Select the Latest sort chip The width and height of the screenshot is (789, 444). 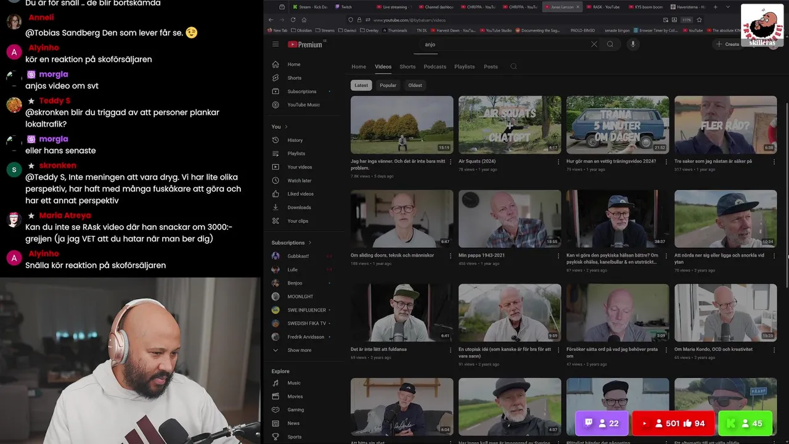[x=361, y=85]
